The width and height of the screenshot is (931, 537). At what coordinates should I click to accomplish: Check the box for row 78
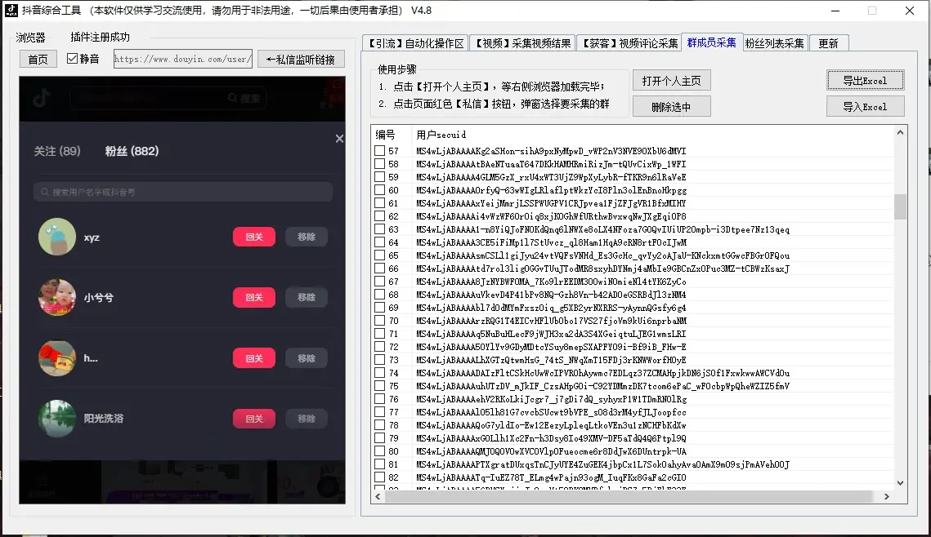(x=379, y=424)
